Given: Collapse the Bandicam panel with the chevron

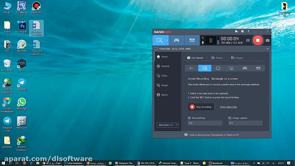Looking at the screenshot, I should click(x=267, y=49).
